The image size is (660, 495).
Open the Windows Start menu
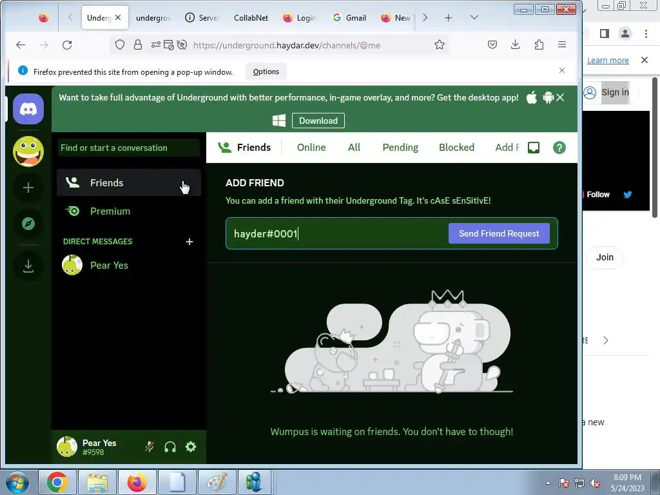pyautogui.click(x=17, y=482)
